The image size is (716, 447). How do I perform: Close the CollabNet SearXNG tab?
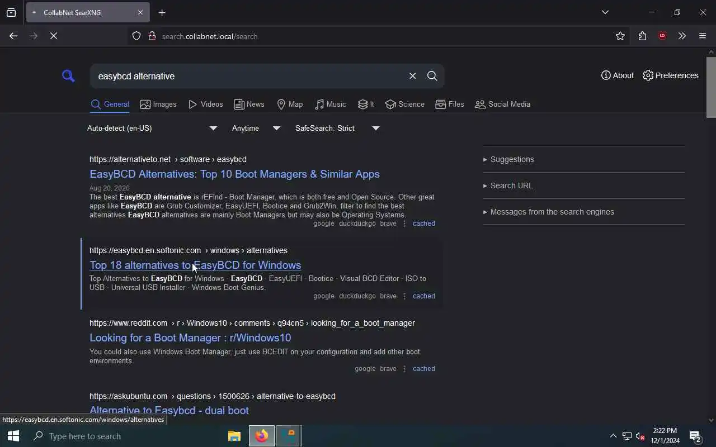(x=140, y=12)
